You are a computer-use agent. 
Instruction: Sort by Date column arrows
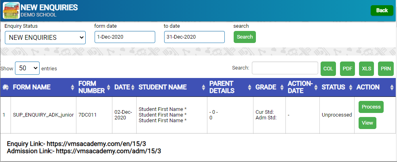click(x=133, y=87)
